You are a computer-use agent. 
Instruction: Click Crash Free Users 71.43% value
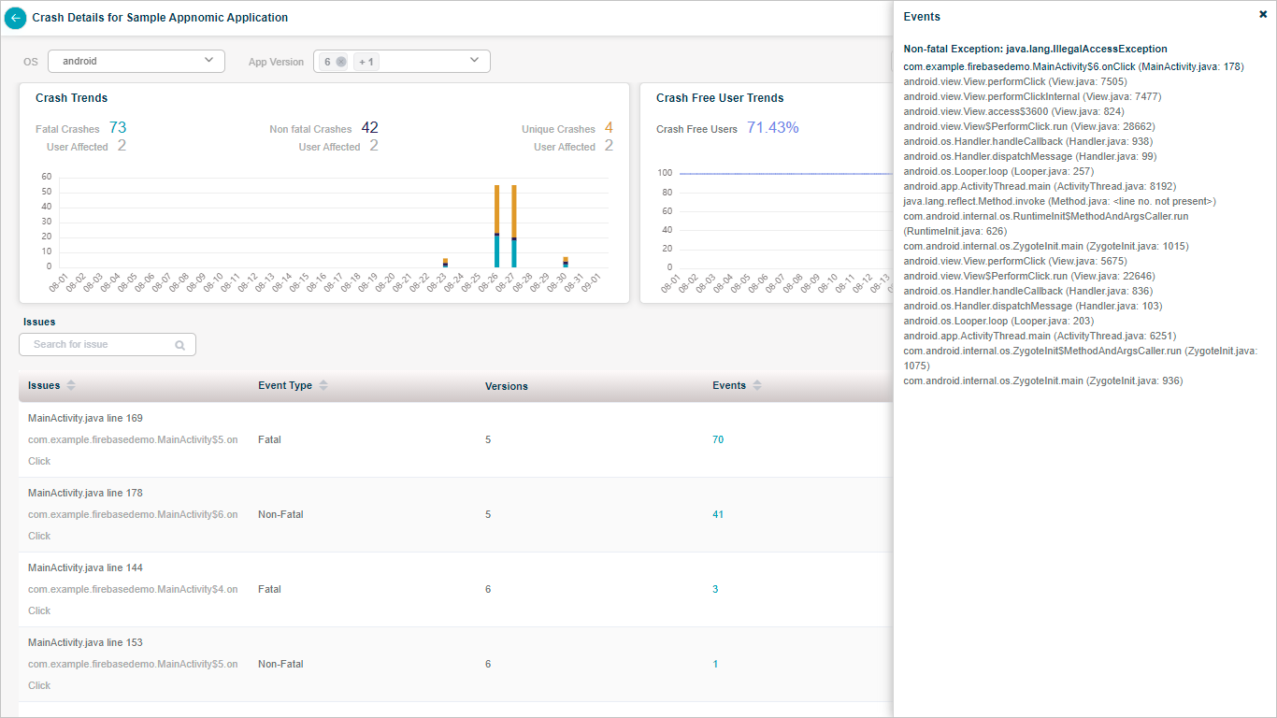[772, 128]
